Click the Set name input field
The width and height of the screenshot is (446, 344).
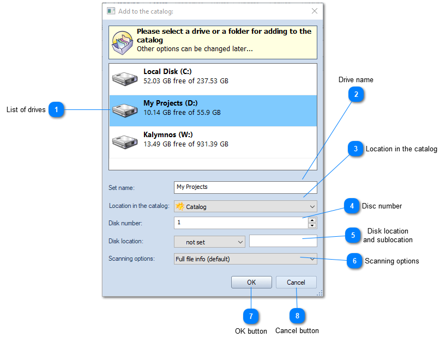[x=245, y=187]
